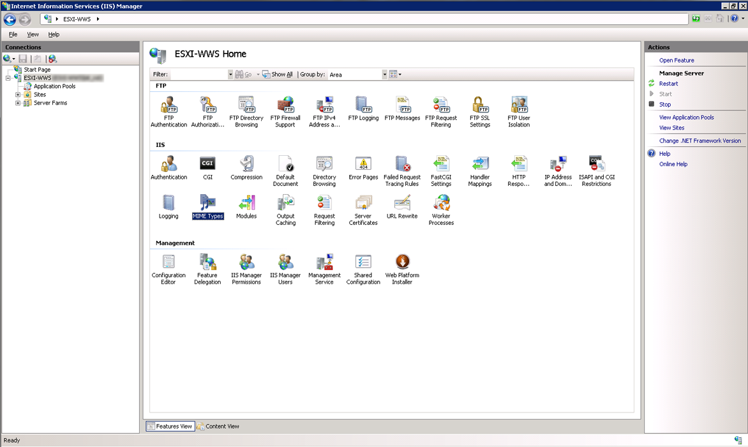The height and width of the screenshot is (447, 748).
Task: Expand the Server Farms node
Action: [18, 103]
